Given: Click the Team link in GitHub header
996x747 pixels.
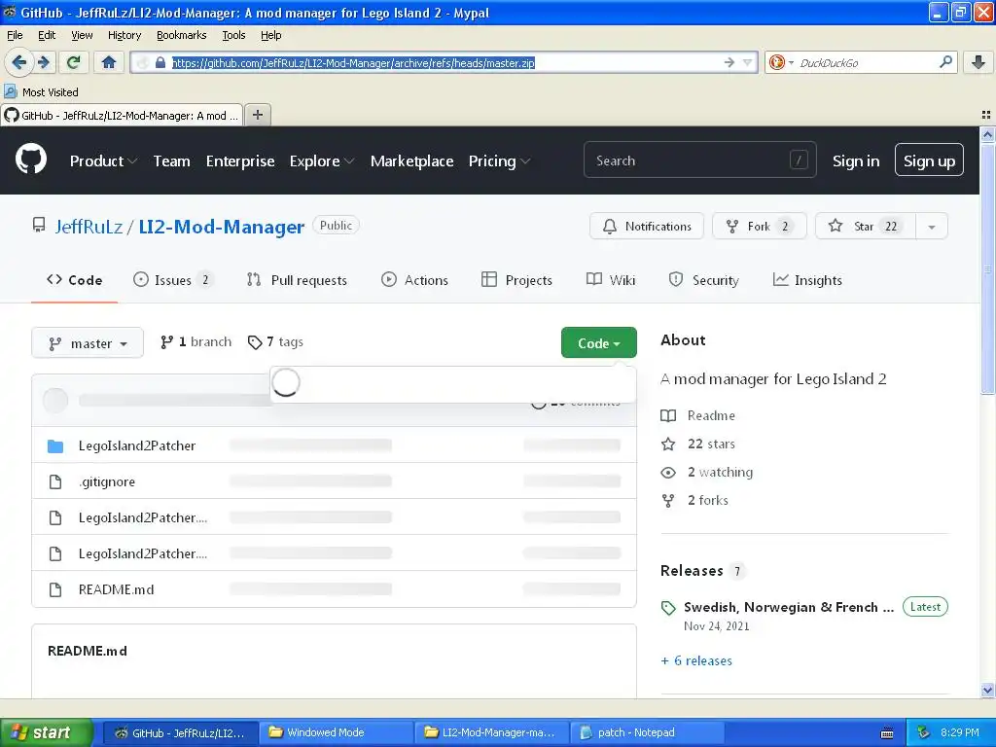Looking at the screenshot, I should [x=171, y=161].
